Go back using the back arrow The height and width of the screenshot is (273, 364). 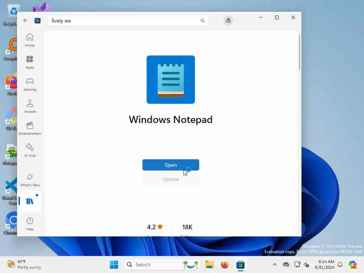[26, 20]
